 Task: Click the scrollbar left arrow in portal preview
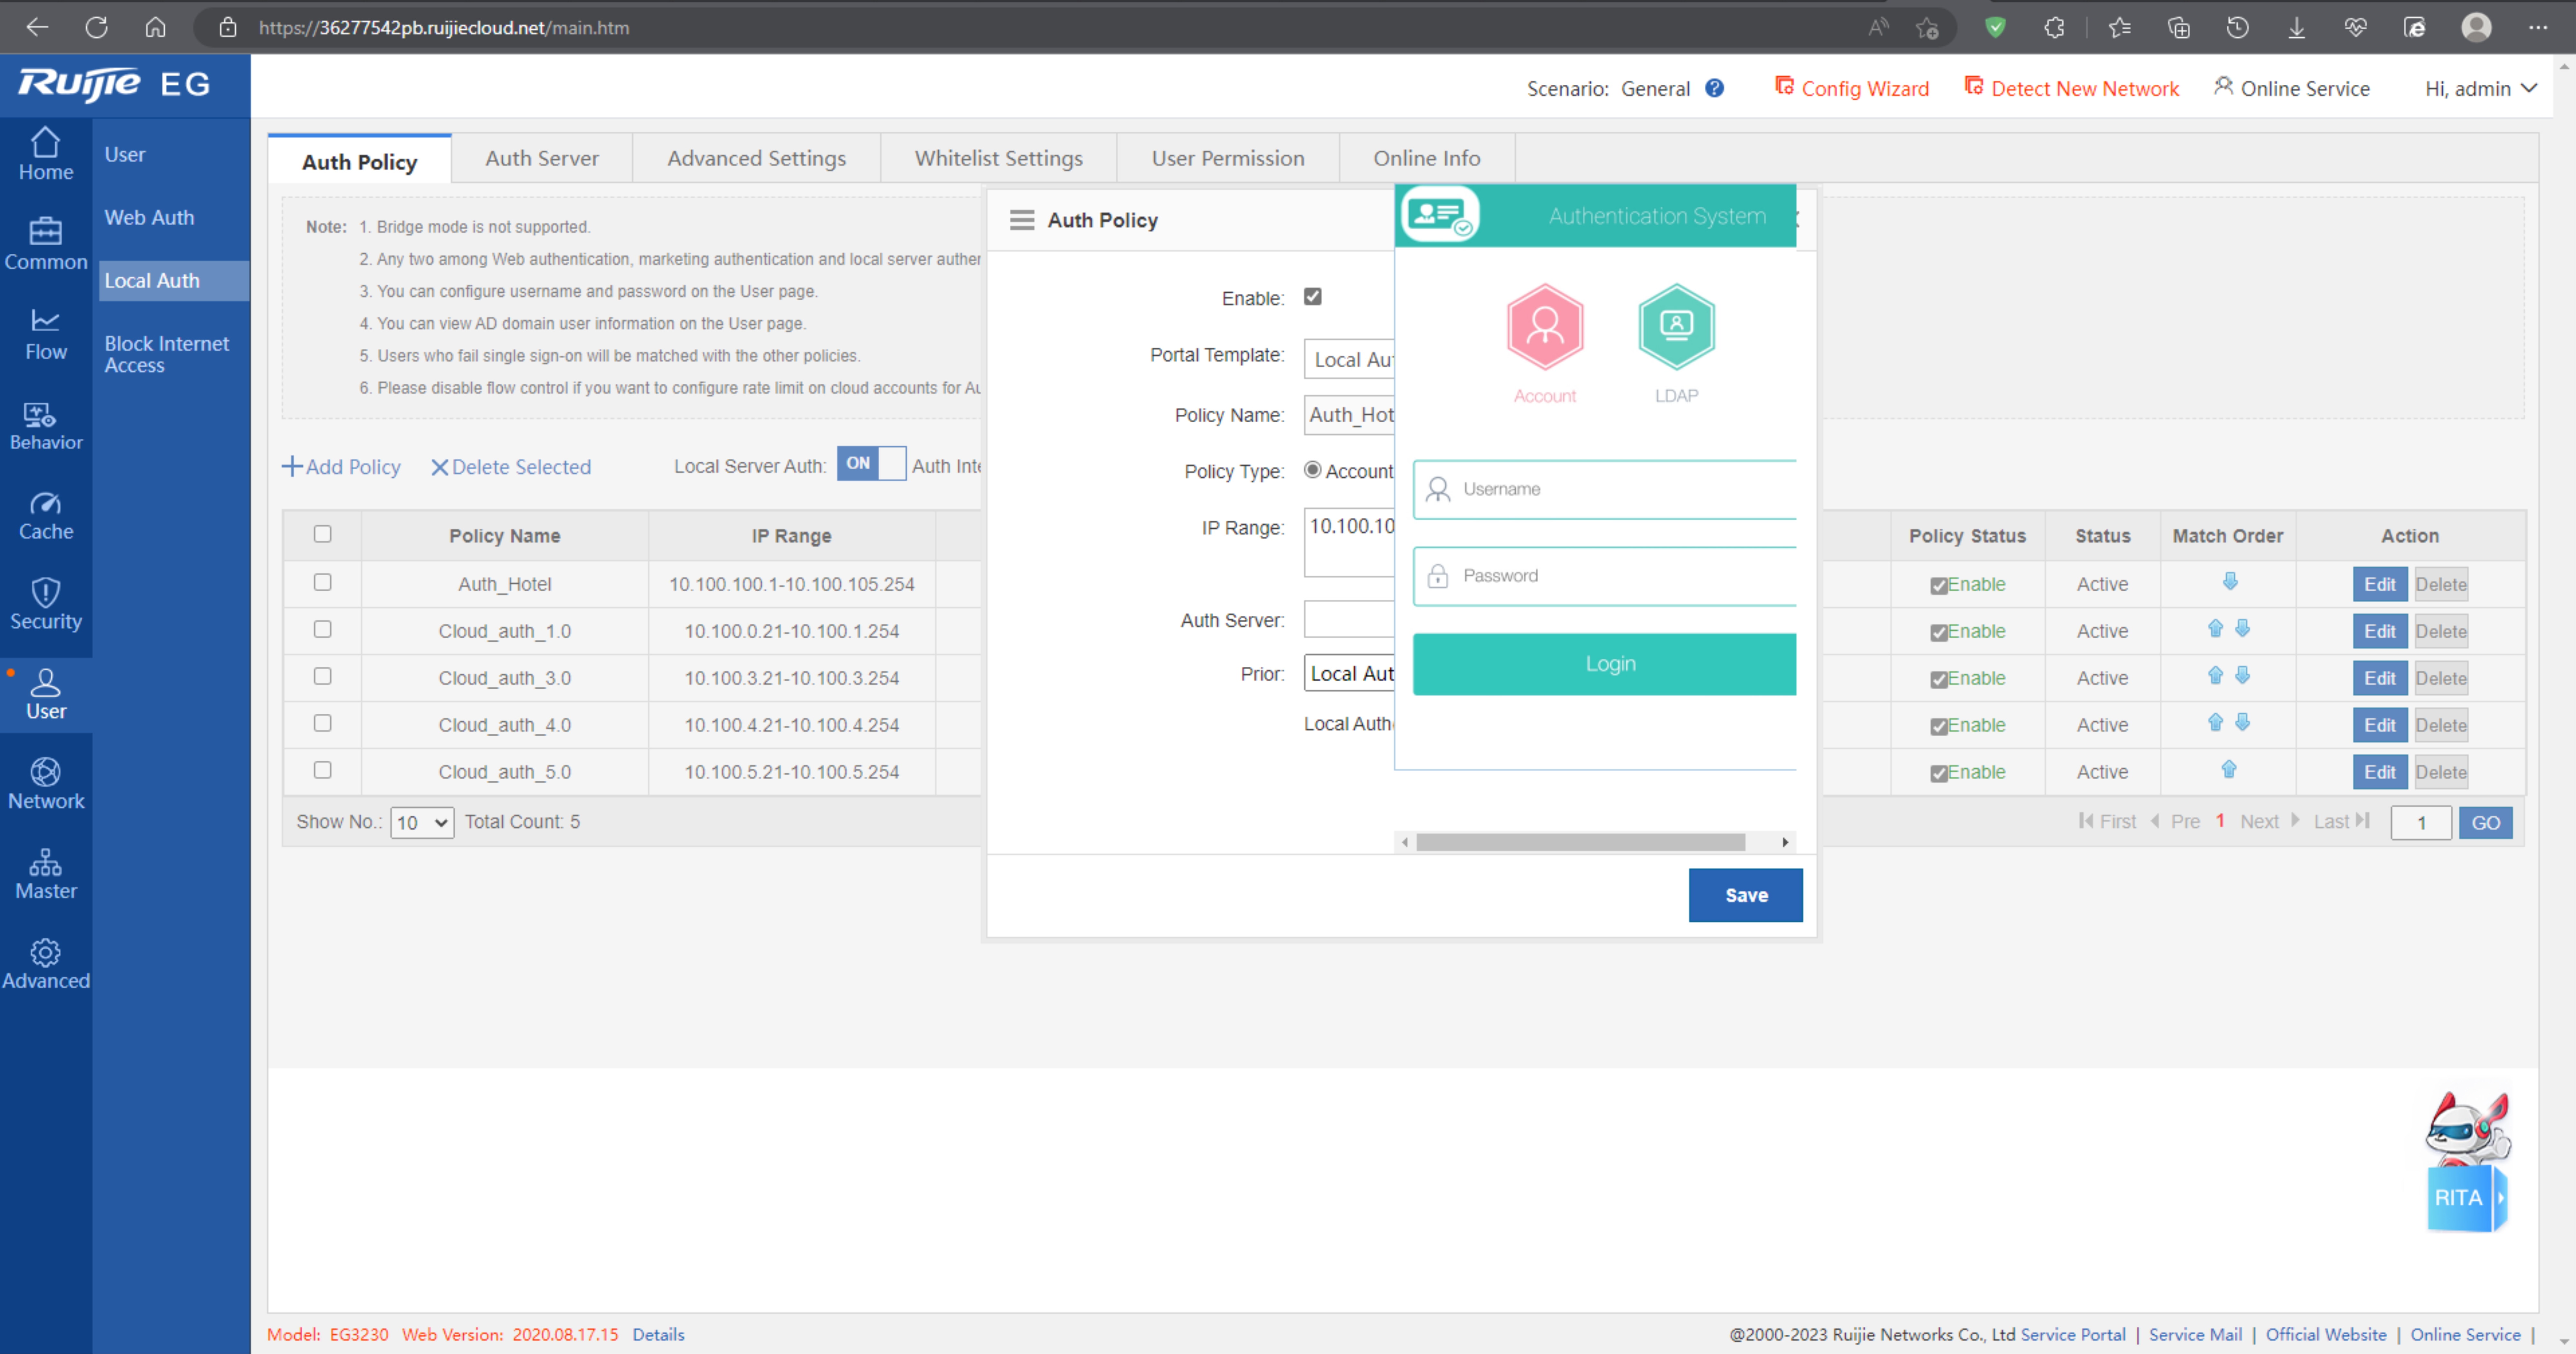(1405, 842)
